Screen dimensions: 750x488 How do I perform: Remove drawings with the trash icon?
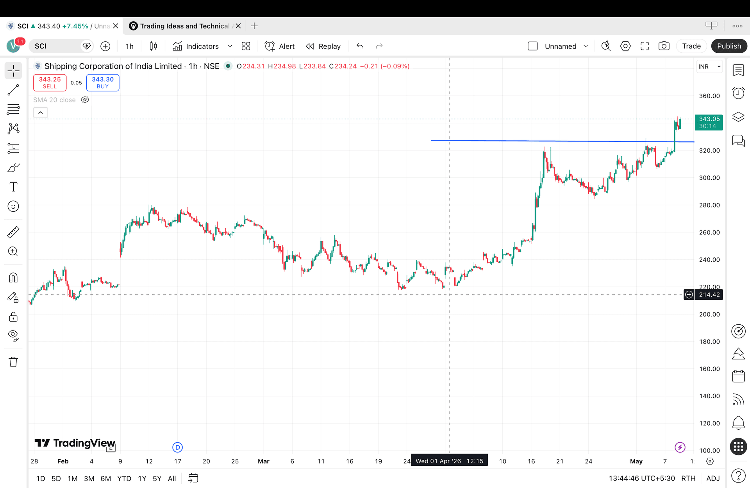(13, 362)
